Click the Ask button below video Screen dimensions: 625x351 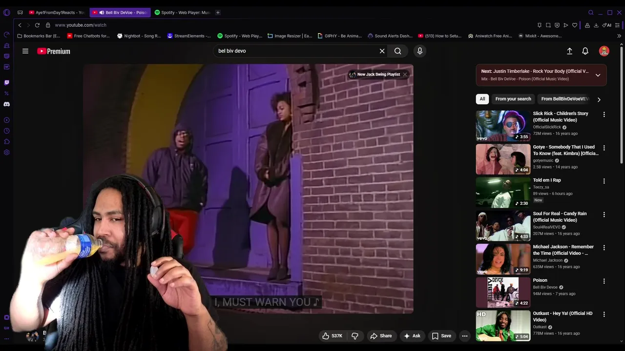(x=412, y=336)
